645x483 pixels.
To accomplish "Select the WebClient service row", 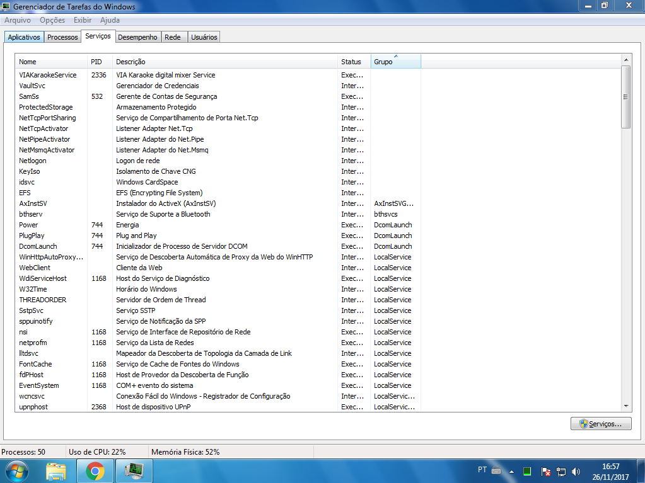I will coord(218,267).
